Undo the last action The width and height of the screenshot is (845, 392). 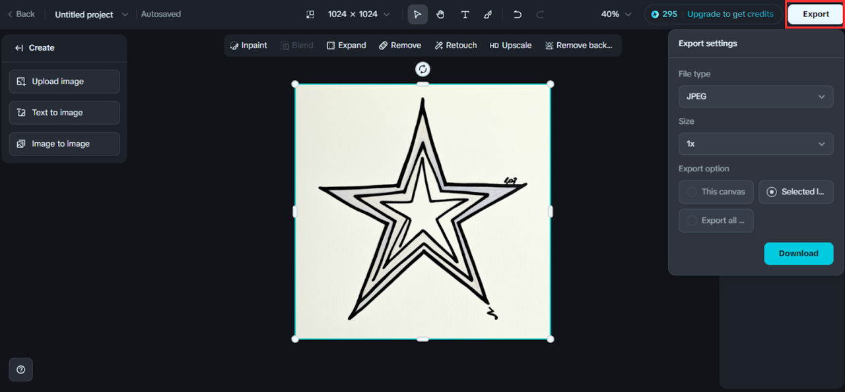click(x=518, y=14)
